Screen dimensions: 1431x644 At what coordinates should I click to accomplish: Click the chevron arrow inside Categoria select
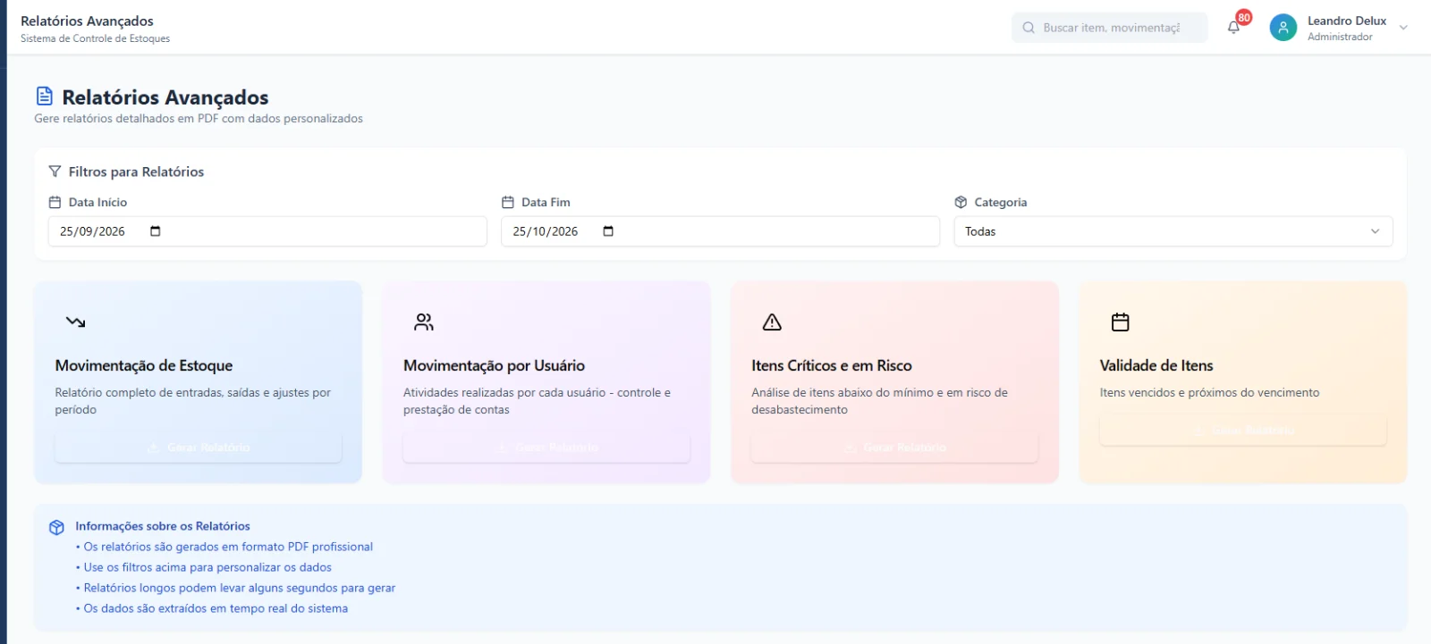(1375, 231)
